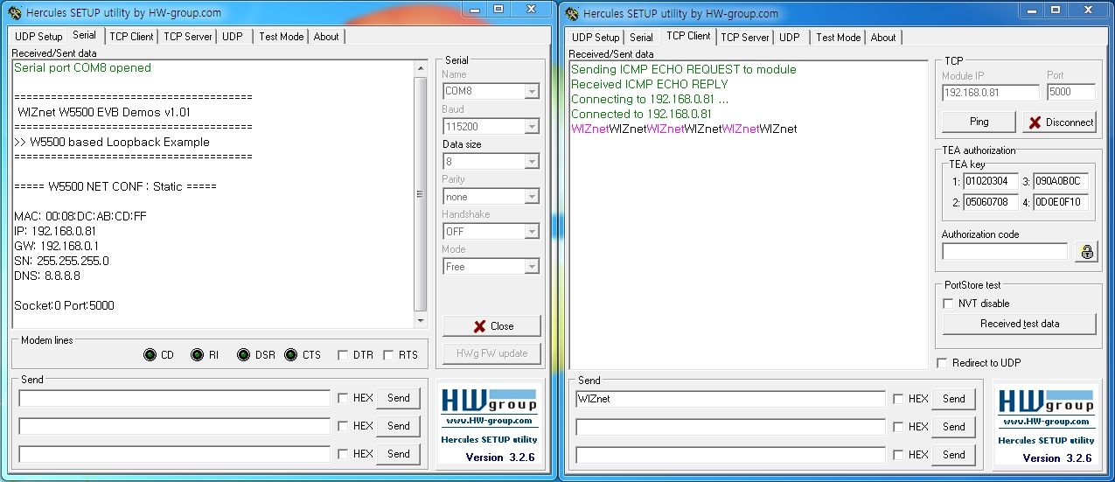This screenshot has width=1115, height=482.
Task: Click second Send button in Serial window
Action: (x=399, y=426)
